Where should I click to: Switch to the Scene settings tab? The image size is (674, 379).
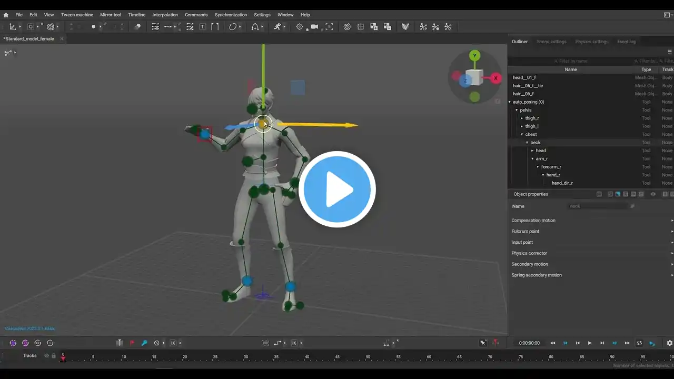pos(551,42)
